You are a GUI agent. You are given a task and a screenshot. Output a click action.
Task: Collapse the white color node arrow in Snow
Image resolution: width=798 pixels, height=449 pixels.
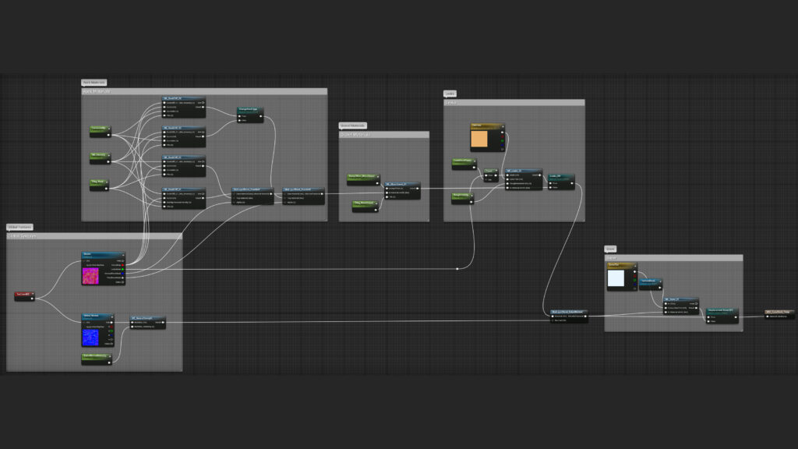coord(634,266)
